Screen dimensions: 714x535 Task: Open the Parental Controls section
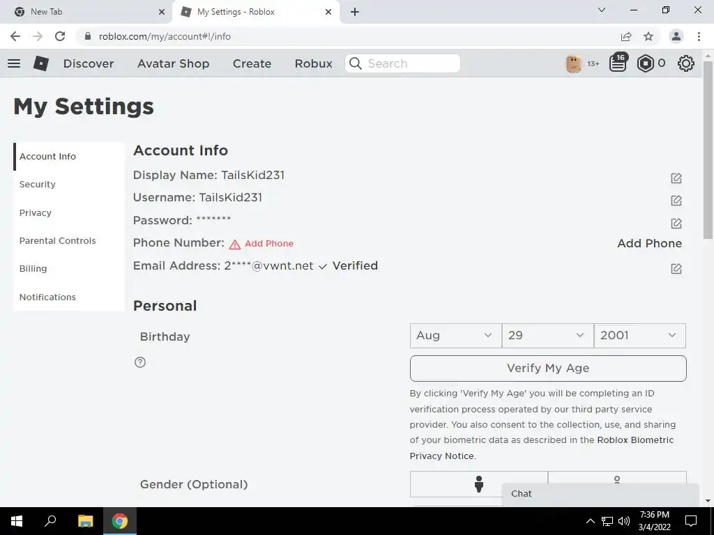click(69, 240)
